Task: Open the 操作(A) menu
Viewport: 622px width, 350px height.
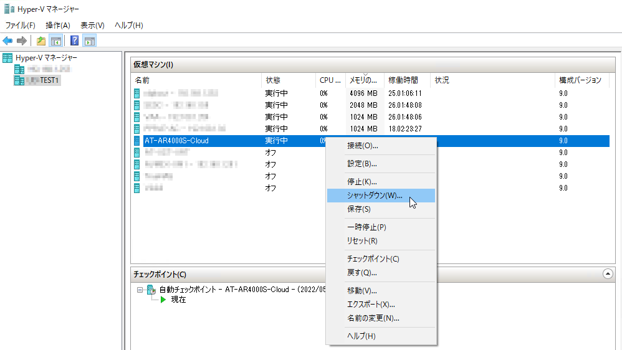Action: (58, 26)
